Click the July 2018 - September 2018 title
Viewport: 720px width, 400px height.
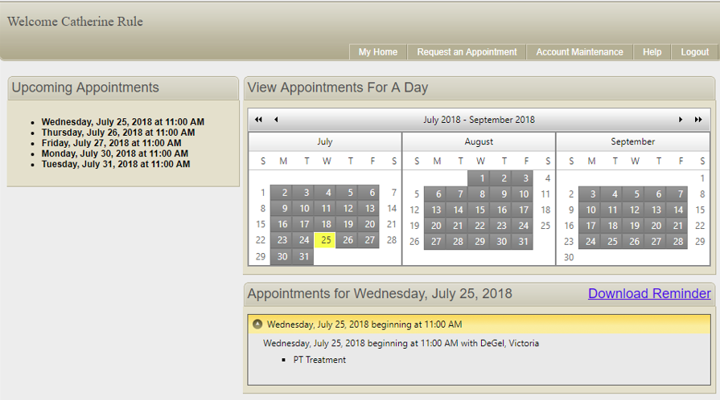(479, 120)
